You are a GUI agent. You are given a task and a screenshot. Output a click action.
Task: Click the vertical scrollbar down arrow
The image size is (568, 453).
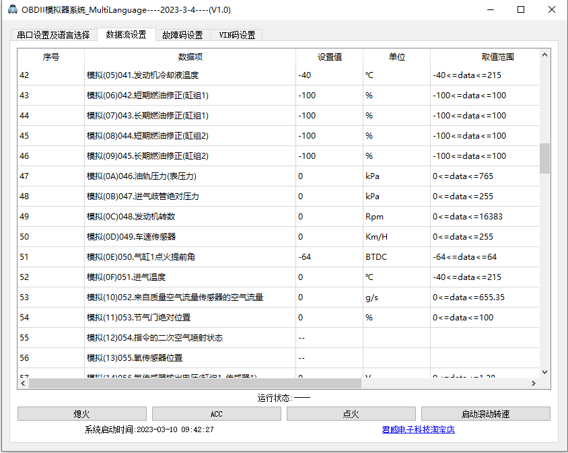coord(544,371)
